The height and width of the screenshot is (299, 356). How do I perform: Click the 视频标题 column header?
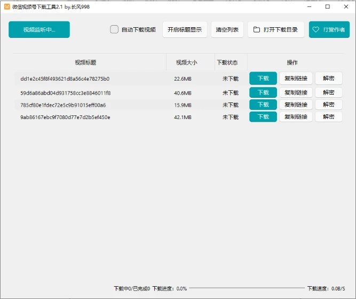point(85,62)
